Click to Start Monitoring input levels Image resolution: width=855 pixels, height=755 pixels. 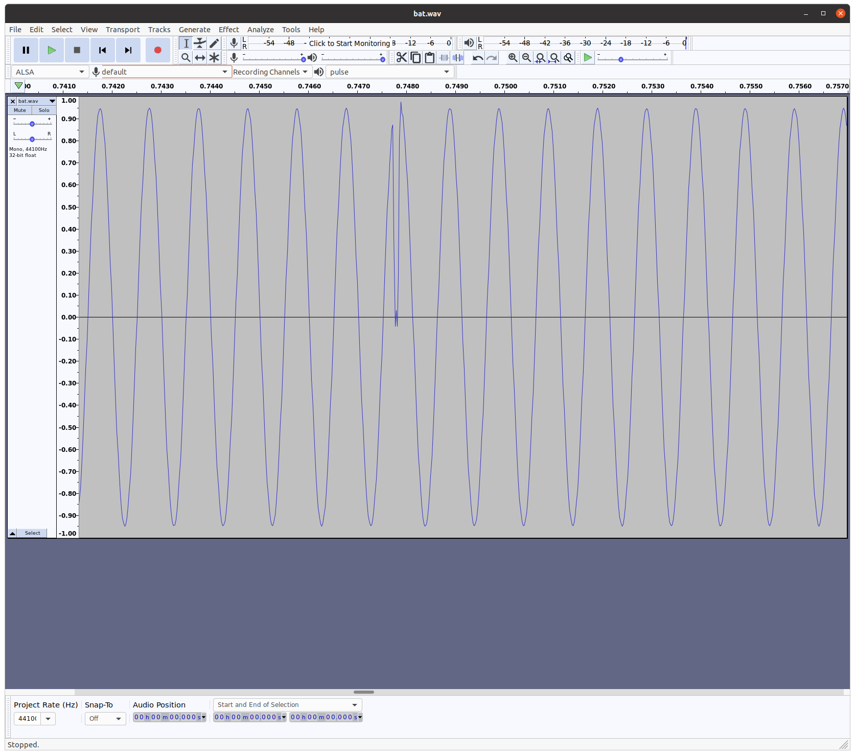click(x=349, y=43)
